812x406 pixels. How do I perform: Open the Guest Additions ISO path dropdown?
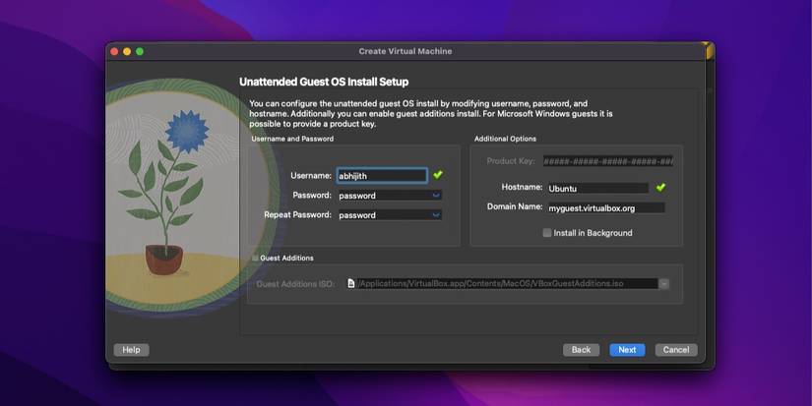664,283
